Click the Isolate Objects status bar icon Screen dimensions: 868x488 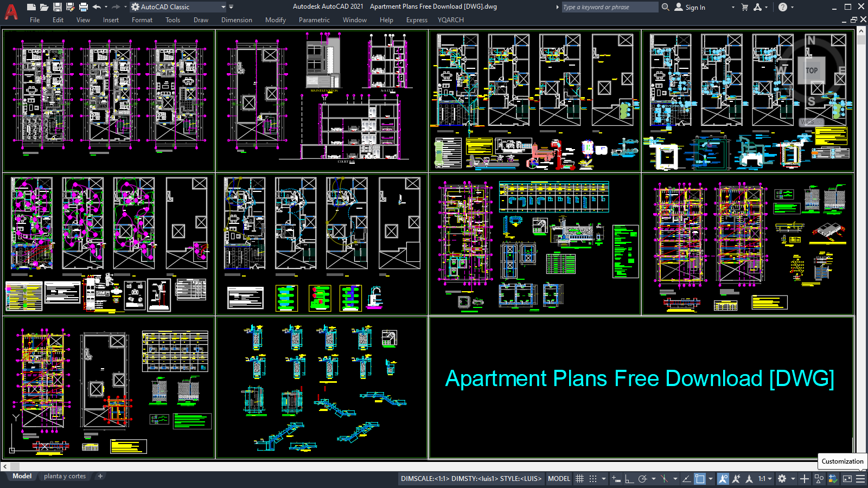point(819,479)
